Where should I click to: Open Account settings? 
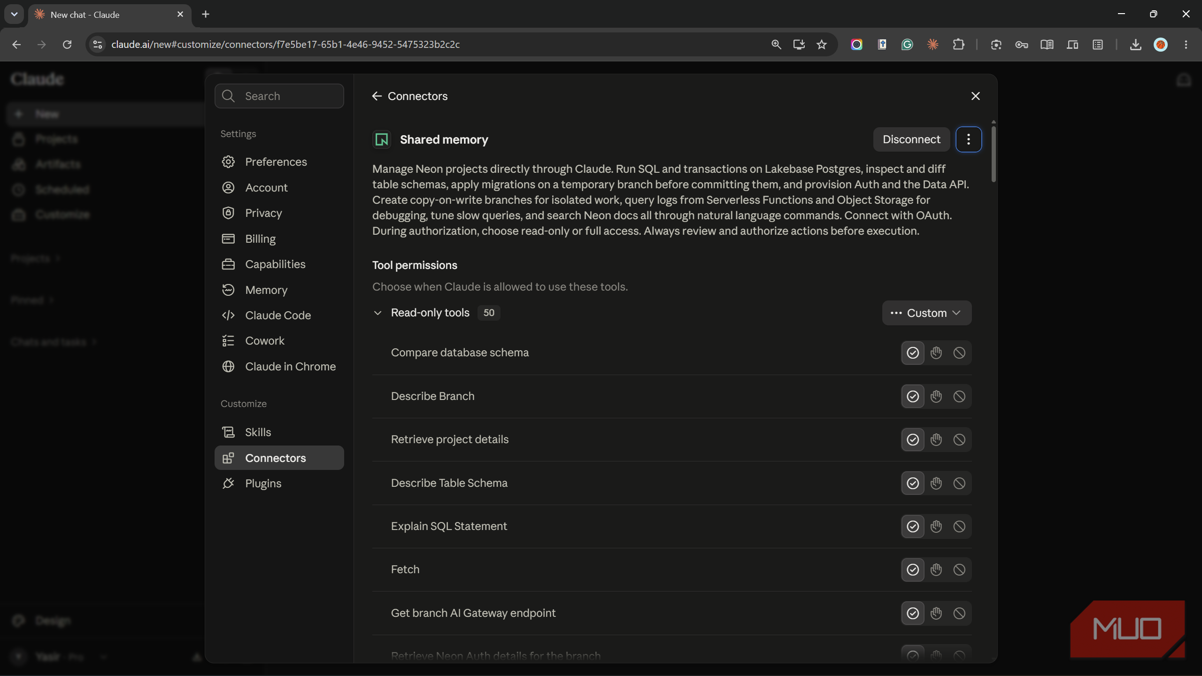(x=279, y=188)
